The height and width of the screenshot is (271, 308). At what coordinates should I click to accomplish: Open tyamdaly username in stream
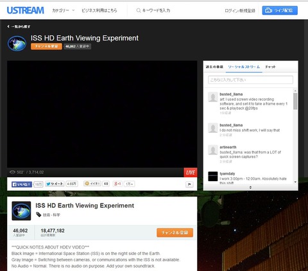click(x=227, y=173)
